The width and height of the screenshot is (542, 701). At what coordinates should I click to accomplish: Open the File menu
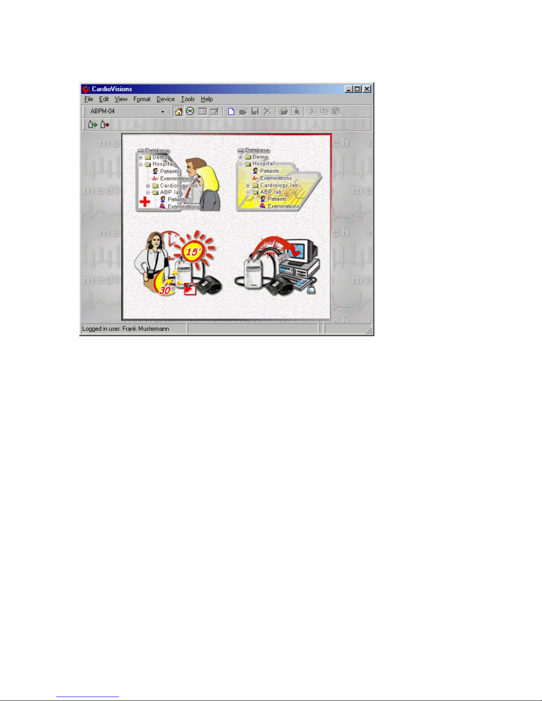[88, 99]
